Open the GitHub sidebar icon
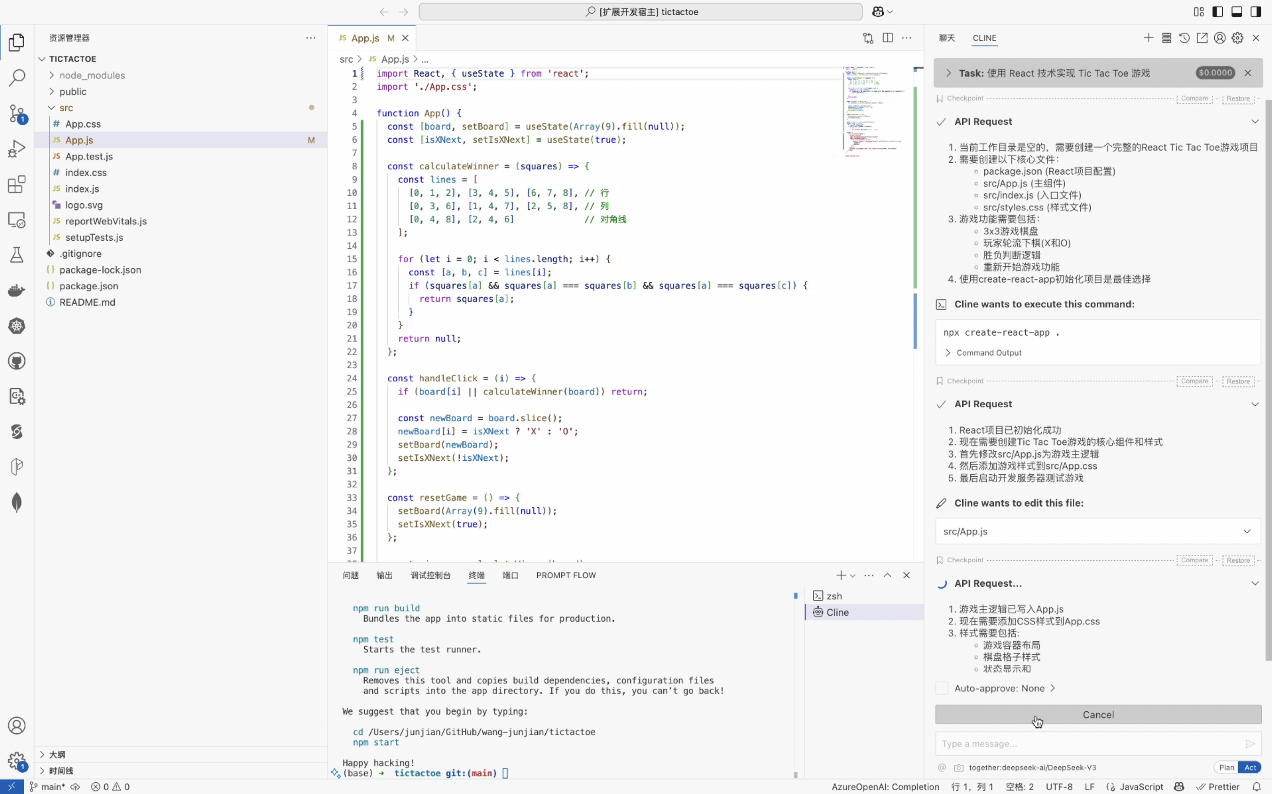This screenshot has height=794, width=1272. pos(17,361)
